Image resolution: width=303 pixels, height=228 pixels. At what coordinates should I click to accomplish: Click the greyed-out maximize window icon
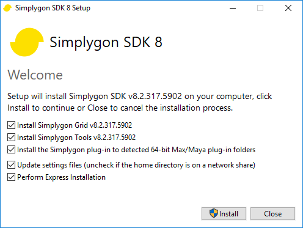[260, 8]
